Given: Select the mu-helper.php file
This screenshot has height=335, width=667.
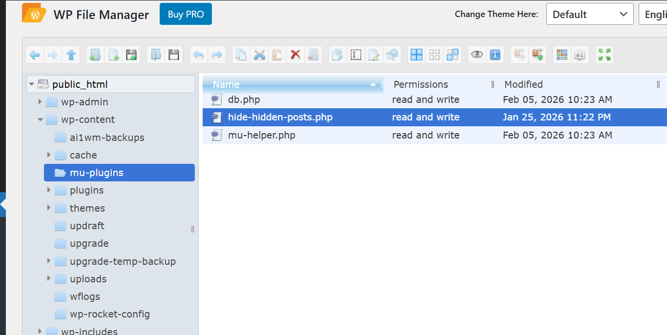Looking at the screenshot, I should tap(261, 135).
